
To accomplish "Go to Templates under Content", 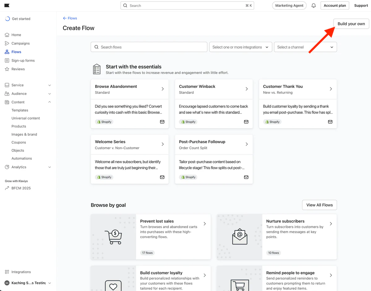I will pos(20,110).
